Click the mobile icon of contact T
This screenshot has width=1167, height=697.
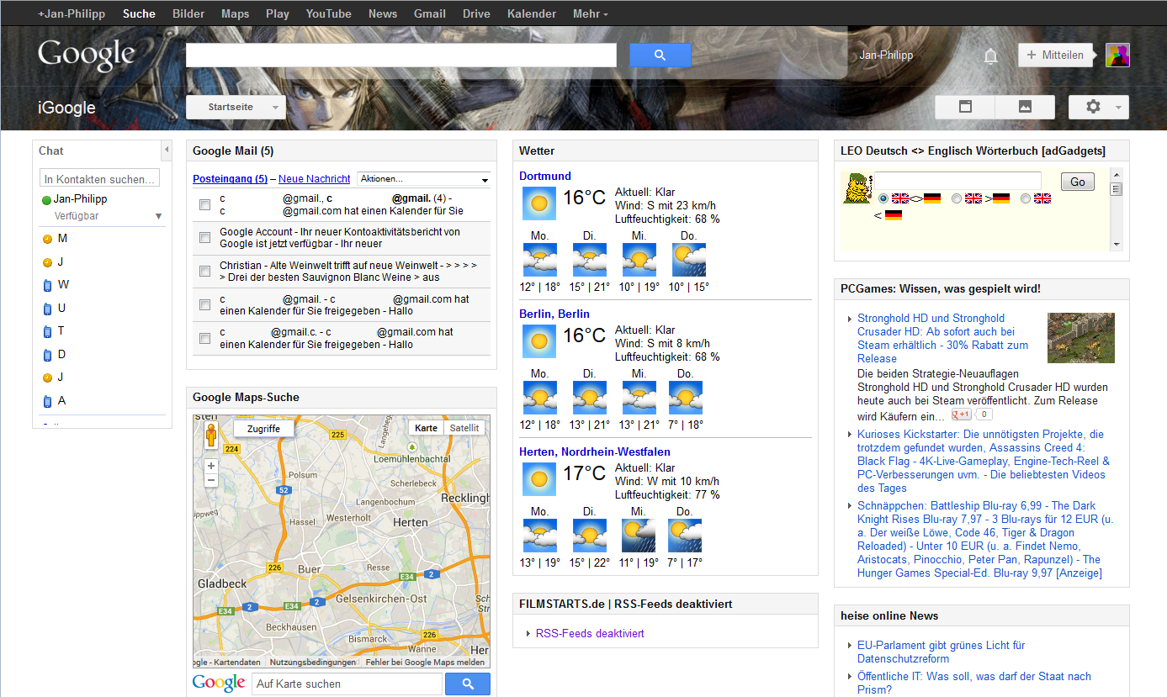[x=47, y=331]
